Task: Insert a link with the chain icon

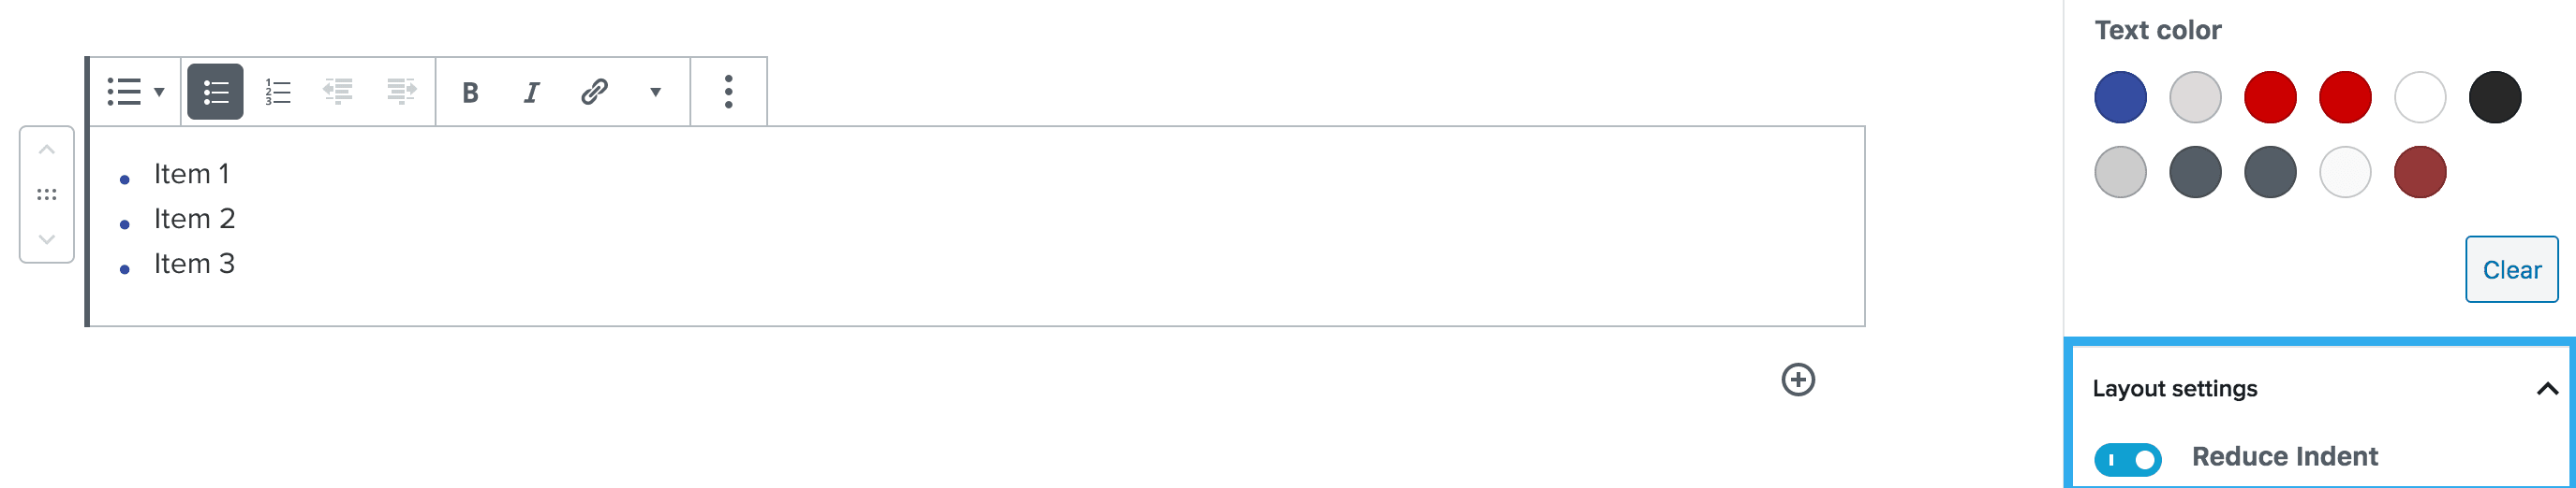Action: [x=594, y=93]
